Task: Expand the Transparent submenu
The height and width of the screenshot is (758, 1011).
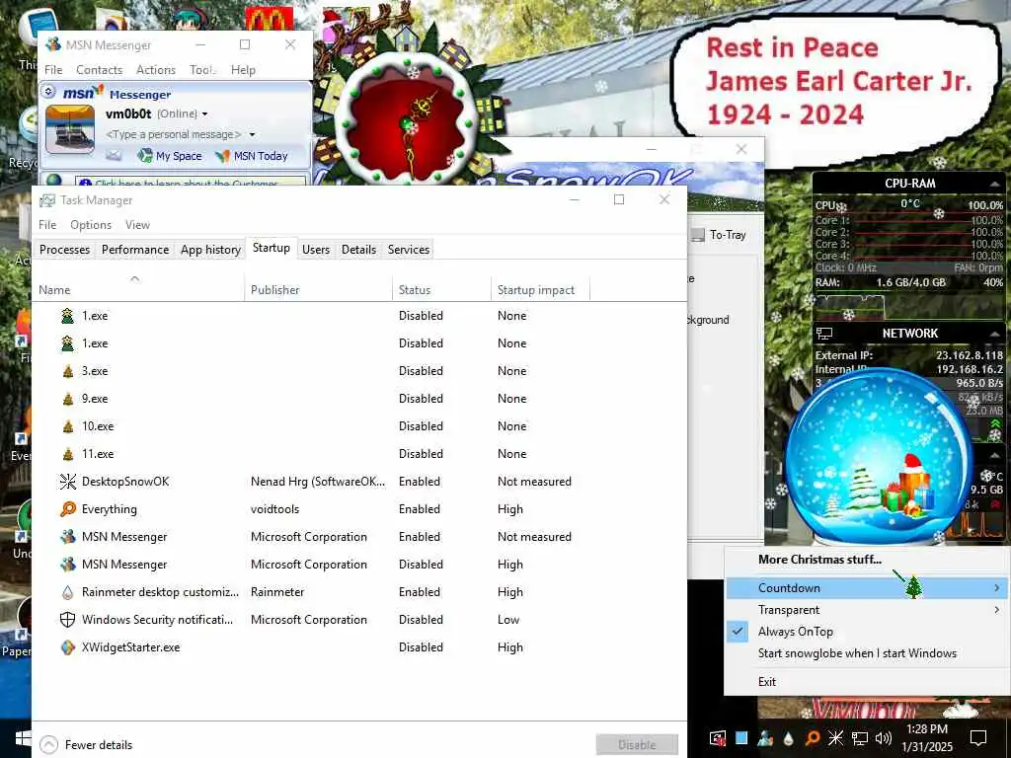Action: (x=867, y=610)
